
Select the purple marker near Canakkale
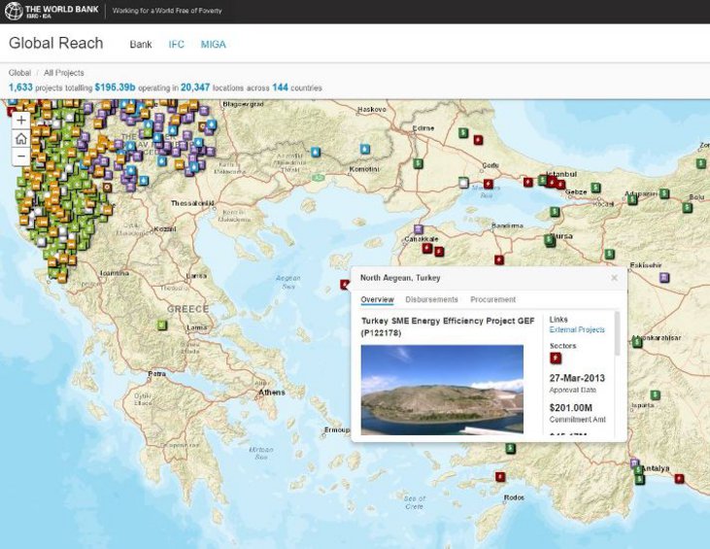pos(420,230)
